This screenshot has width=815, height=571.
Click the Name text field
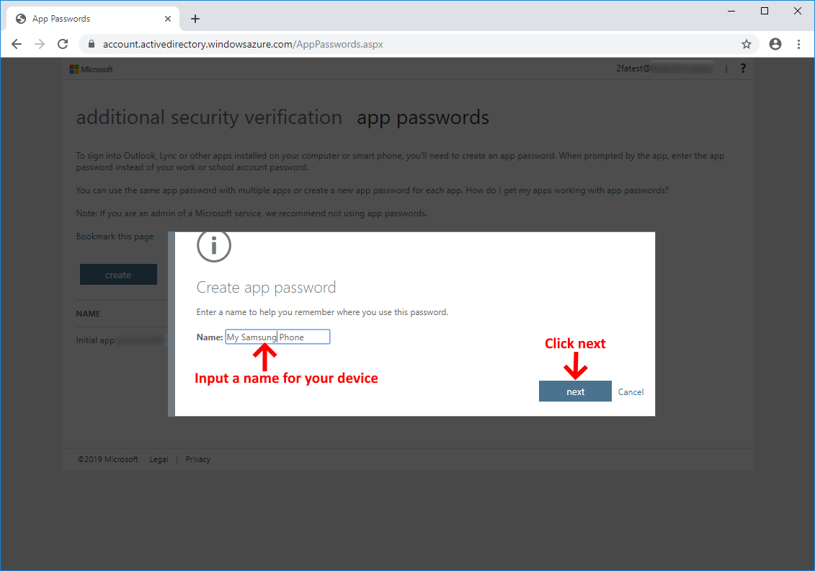[x=277, y=337]
